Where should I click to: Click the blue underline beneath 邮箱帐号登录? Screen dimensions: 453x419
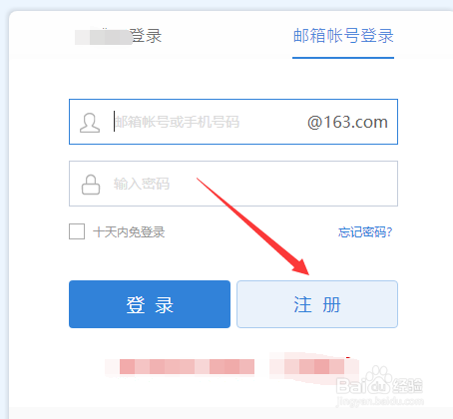click(343, 58)
